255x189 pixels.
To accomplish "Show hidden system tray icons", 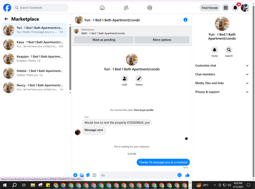I will click(x=215, y=185).
